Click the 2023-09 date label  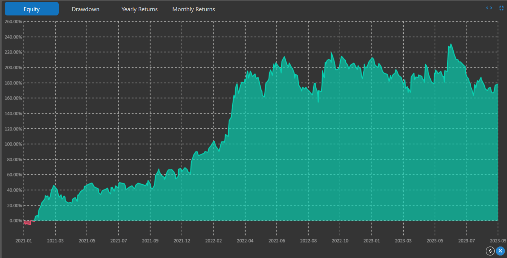point(498,240)
